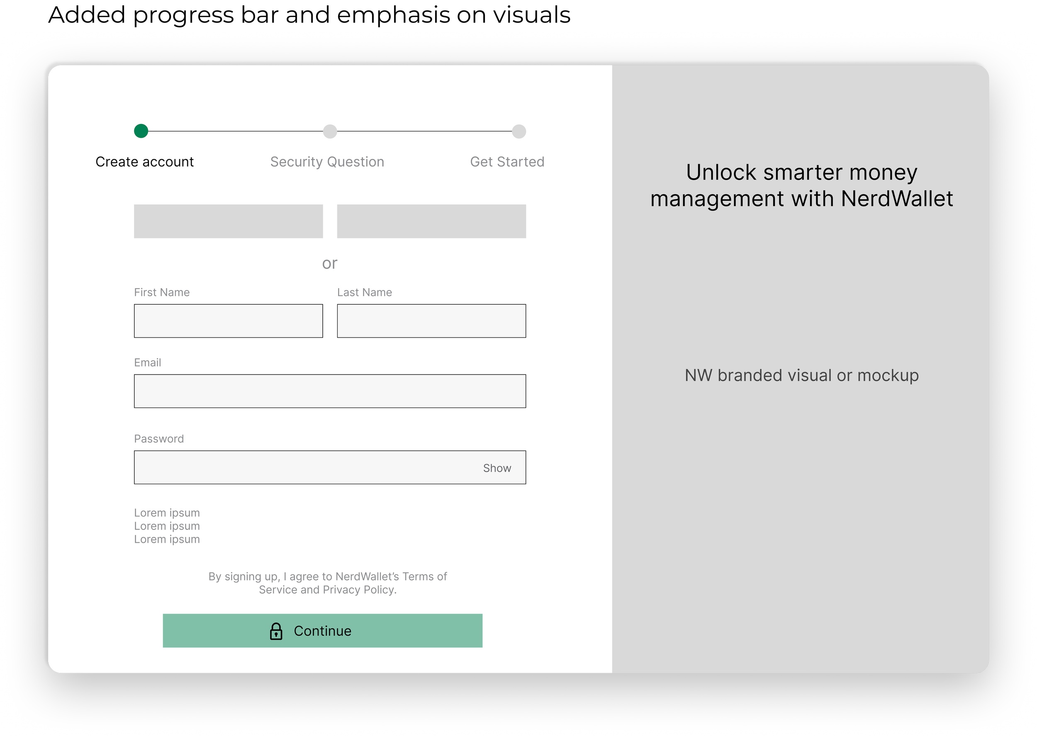The height and width of the screenshot is (736, 1037).
Task: Click the last Lorem ipsum password hint
Action: pos(167,539)
